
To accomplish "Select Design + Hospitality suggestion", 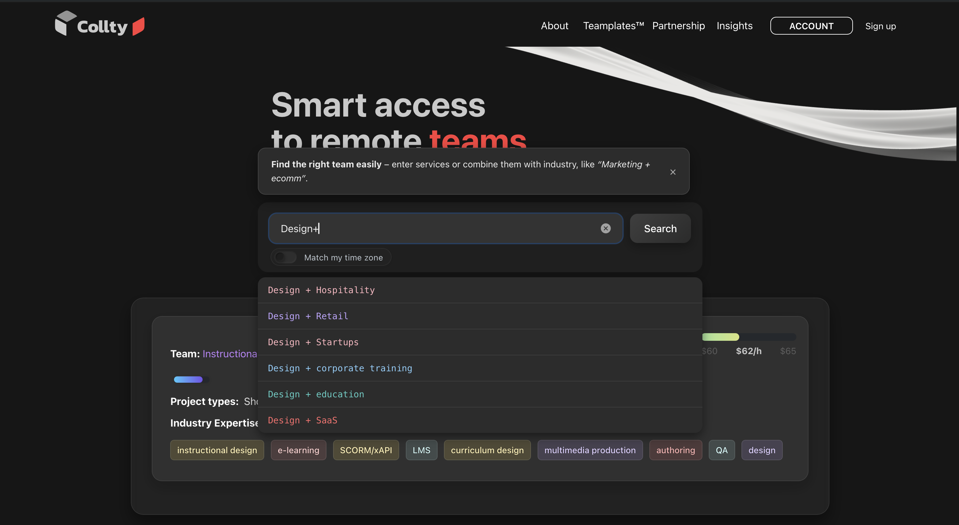I will click(321, 290).
